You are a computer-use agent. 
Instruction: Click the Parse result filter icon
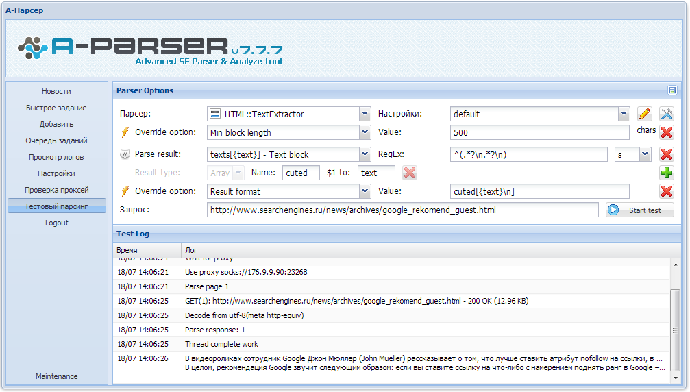[125, 154]
